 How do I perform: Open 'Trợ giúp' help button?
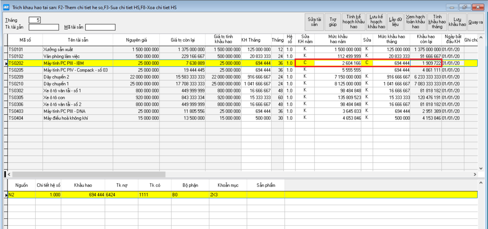pyautogui.click(x=333, y=22)
